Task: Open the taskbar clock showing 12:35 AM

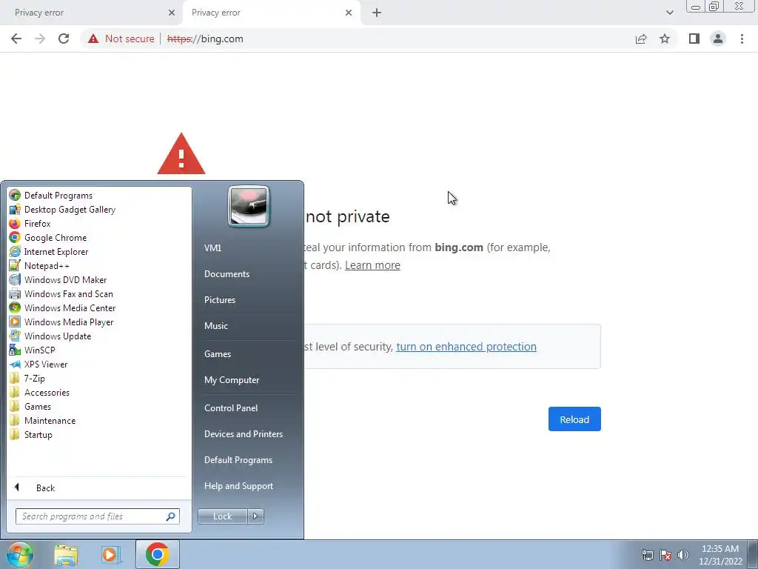Action: (720, 555)
